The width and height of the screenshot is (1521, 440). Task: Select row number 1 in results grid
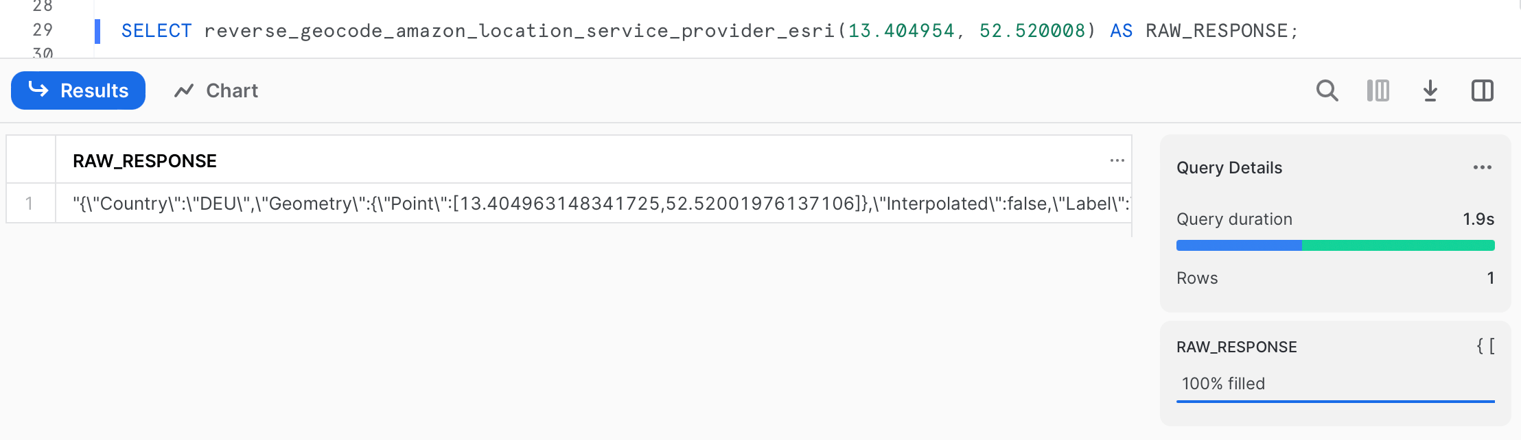30,203
